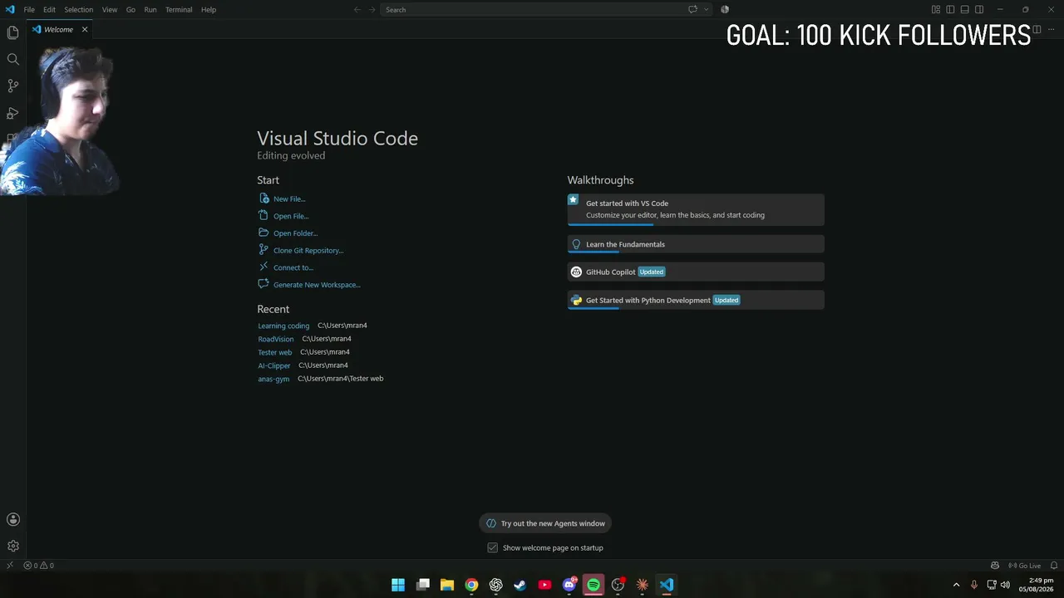Open Google Chrome from the taskbar
The image size is (1064, 598).
click(471, 585)
